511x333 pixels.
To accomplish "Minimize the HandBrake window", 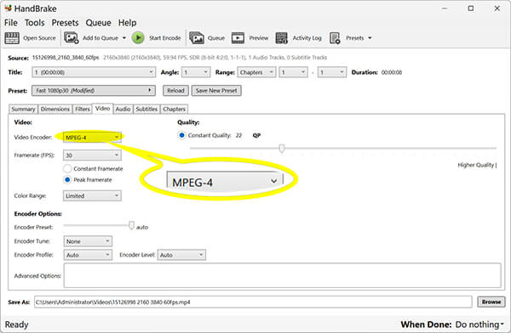I will 445,8.
